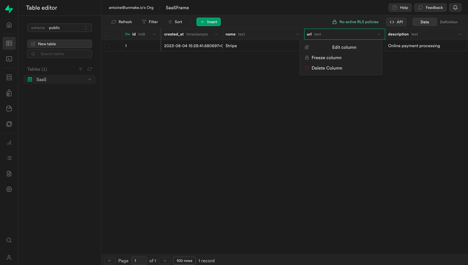Switch to the Data tab

[x=425, y=22]
